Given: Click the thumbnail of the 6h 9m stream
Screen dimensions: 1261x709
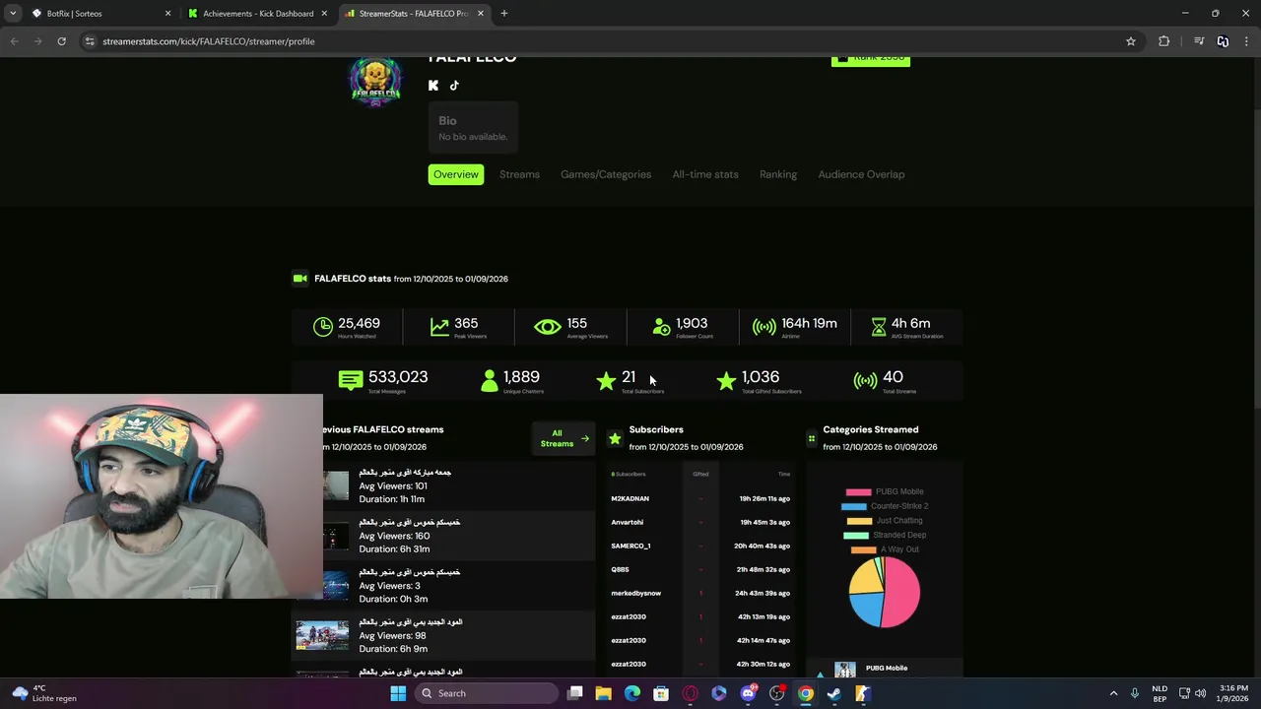Looking at the screenshot, I should point(322,635).
